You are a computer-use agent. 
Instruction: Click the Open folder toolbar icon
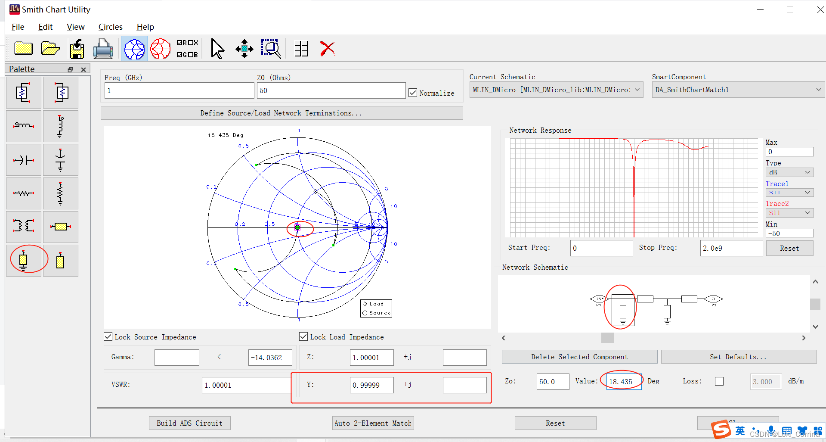pos(50,48)
